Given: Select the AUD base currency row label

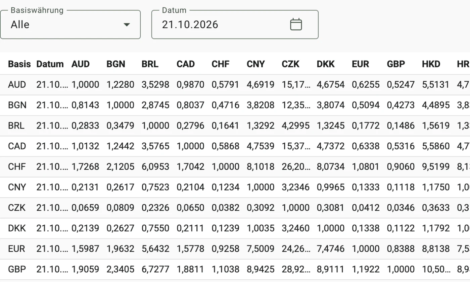Looking at the screenshot, I should pyautogui.click(x=17, y=85).
